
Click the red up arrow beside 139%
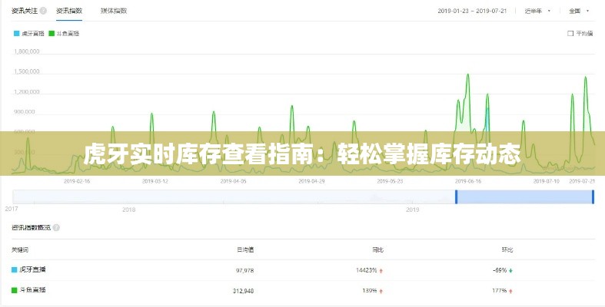(x=381, y=291)
